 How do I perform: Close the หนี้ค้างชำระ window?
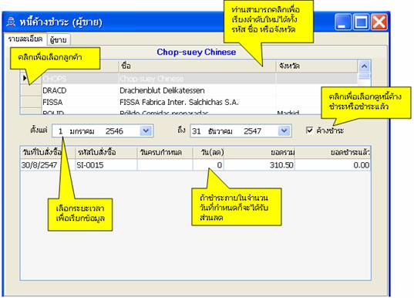[x=379, y=22]
